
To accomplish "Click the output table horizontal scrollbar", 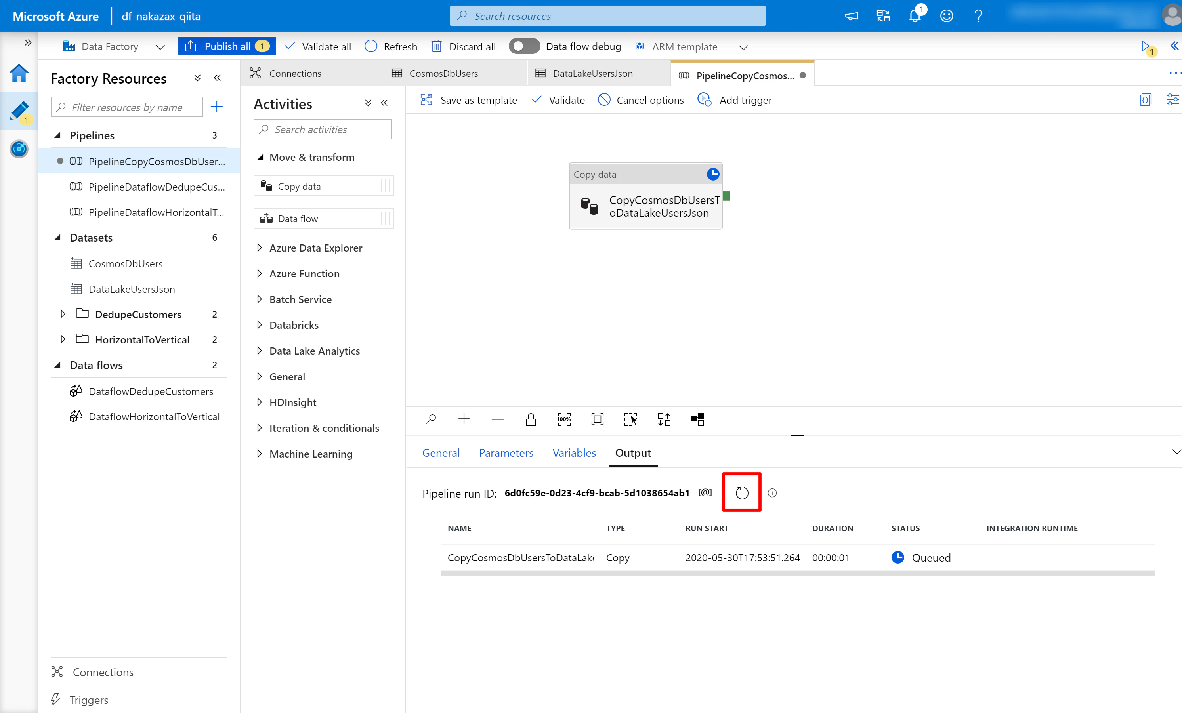I will [798, 573].
